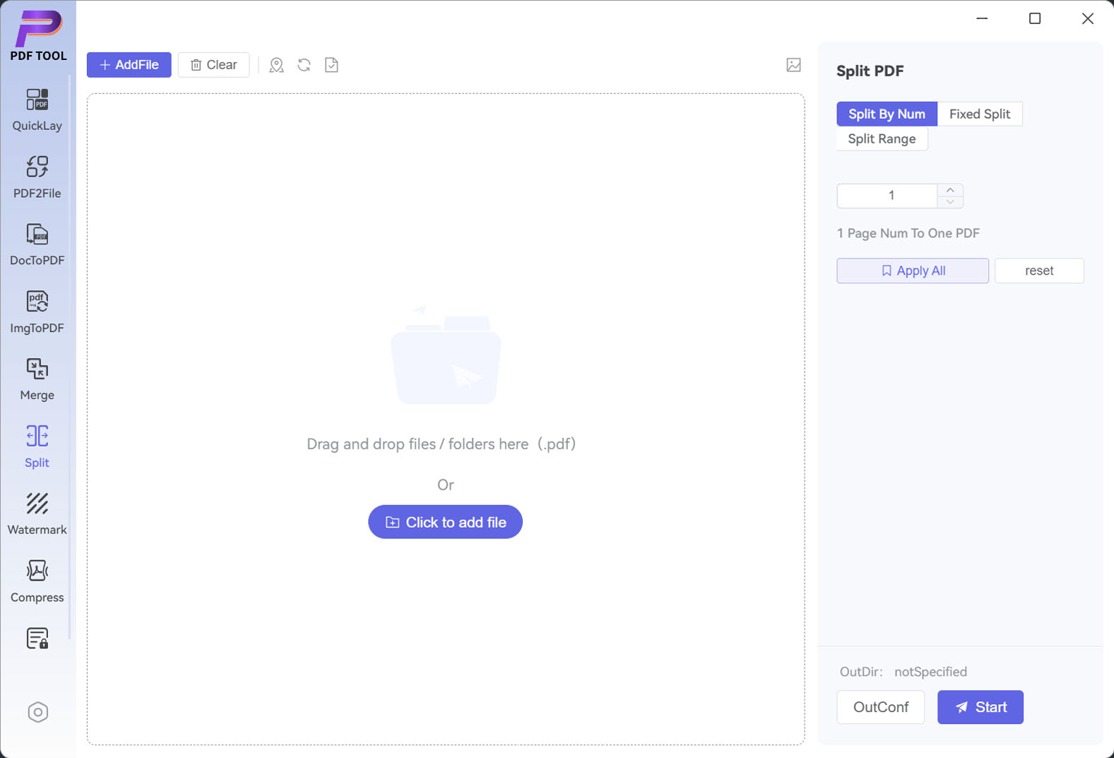The width and height of the screenshot is (1114, 758).
Task: Increase page number with up arrow
Action: pyautogui.click(x=950, y=190)
